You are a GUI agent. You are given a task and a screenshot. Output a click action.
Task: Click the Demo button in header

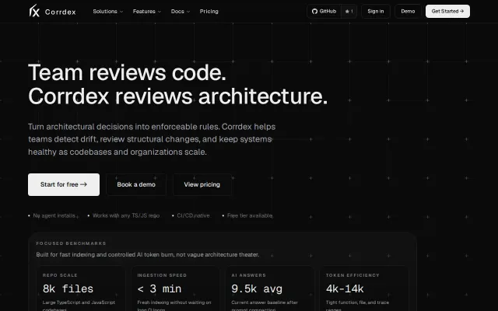(408, 12)
